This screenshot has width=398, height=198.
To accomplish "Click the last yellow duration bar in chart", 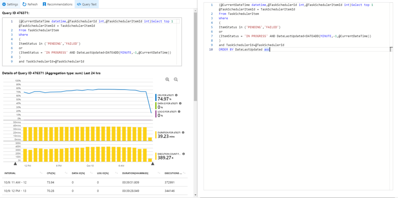I will click(x=150, y=139).
